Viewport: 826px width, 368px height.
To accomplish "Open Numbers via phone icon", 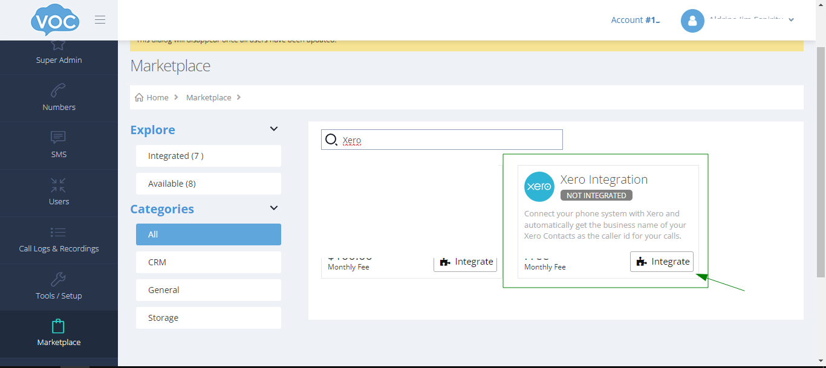I will point(59,91).
